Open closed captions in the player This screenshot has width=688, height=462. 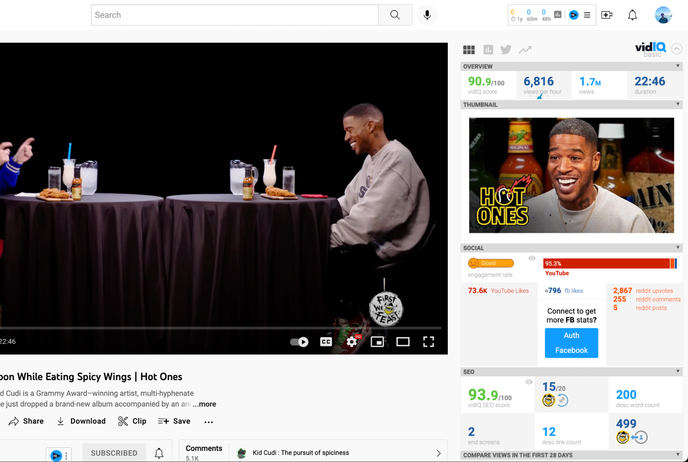click(326, 342)
